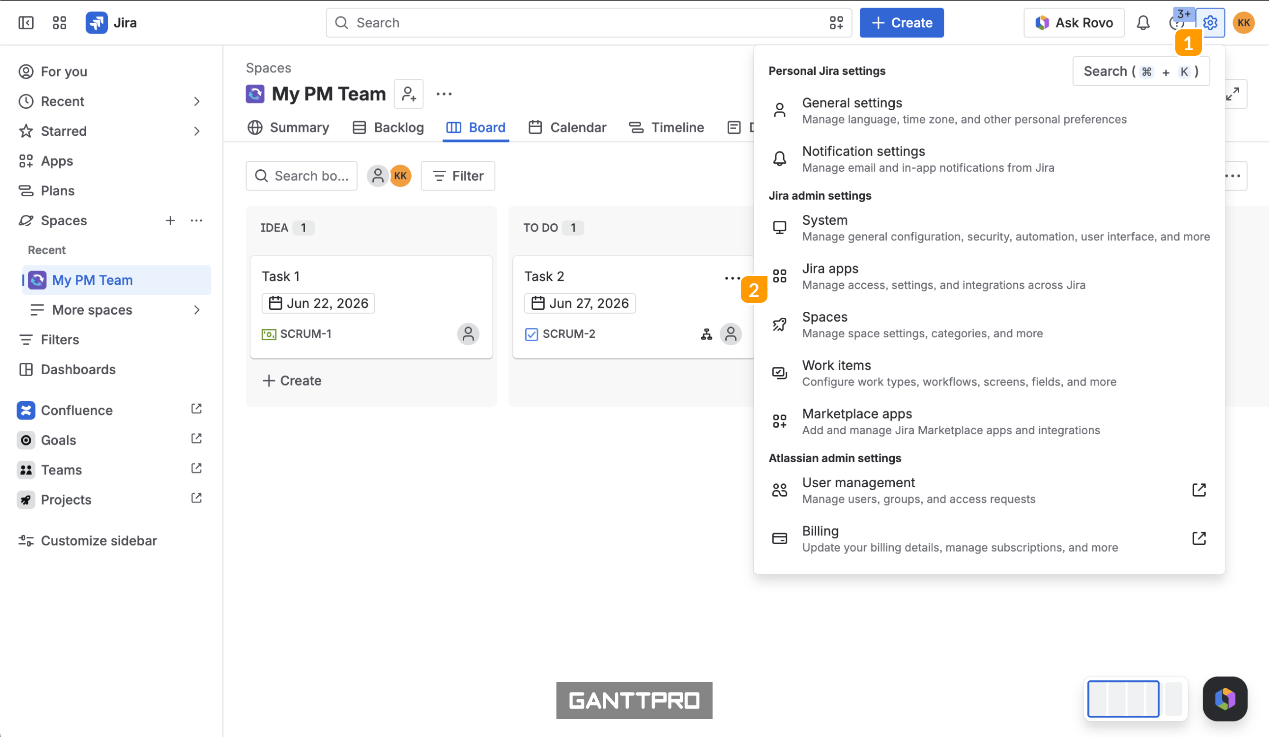Open the app switcher grid icon

(60, 23)
